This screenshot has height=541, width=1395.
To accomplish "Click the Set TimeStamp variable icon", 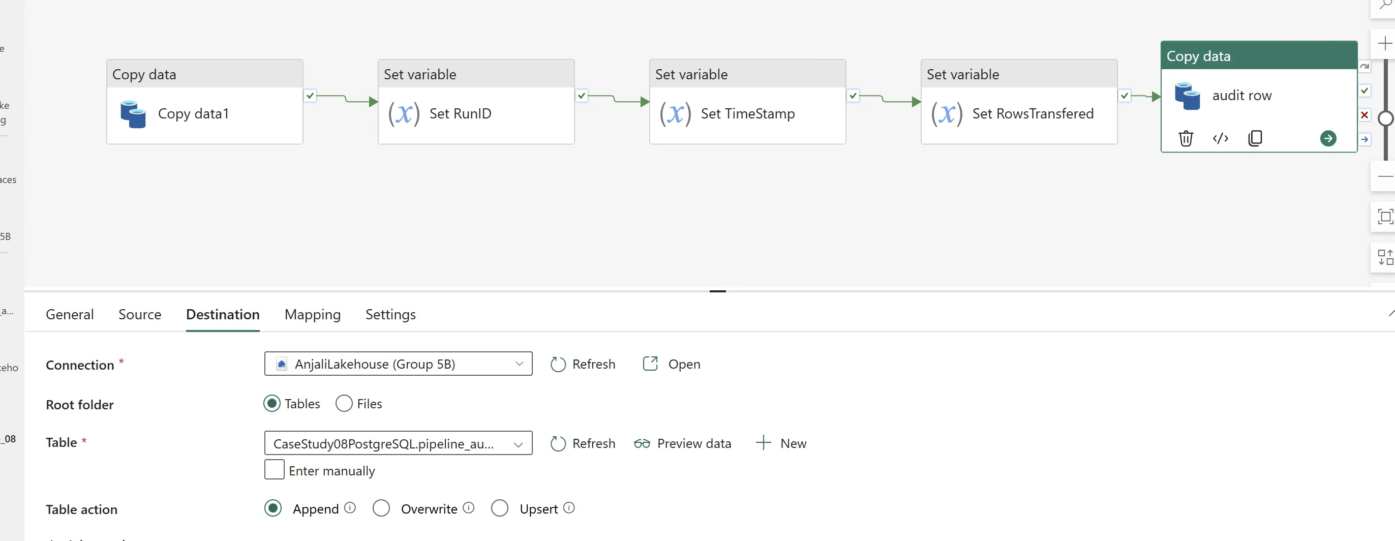I will 675,114.
